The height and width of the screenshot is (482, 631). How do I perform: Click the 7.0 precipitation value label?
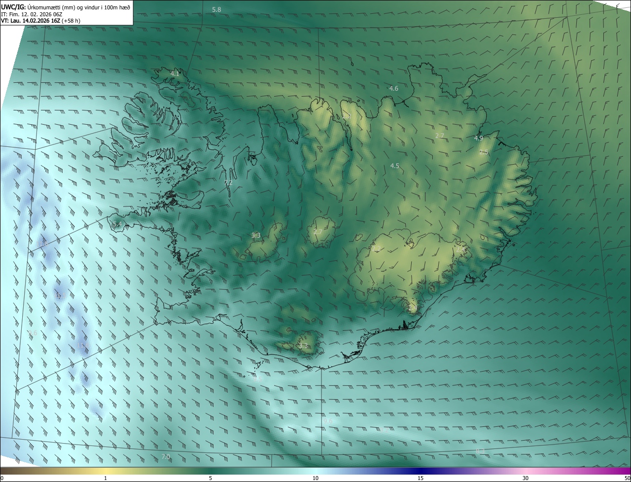tap(166, 457)
